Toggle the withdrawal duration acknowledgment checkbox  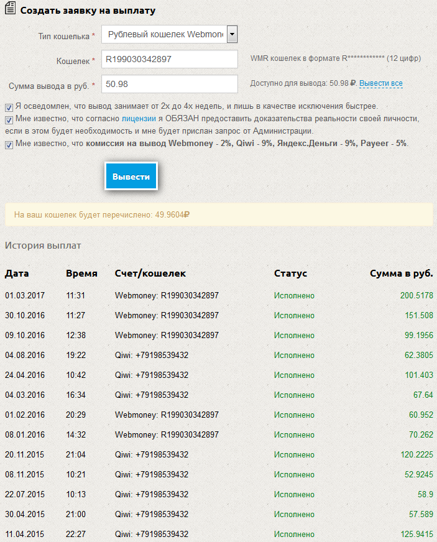9,106
